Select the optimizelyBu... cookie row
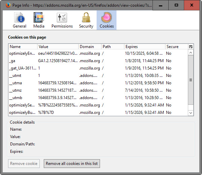 pos(98,113)
